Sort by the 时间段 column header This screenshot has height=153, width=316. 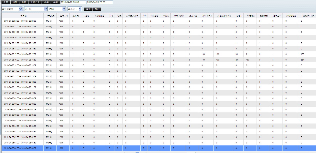point(22,16)
